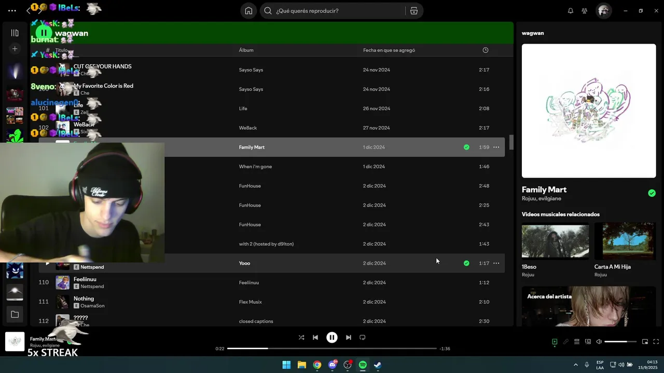This screenshot has height=373, width=664.
Task: Sort by the Álbum column header
Action: (246, 50)
